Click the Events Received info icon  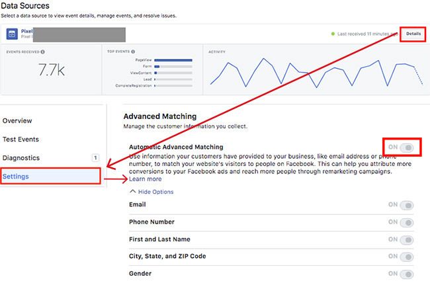tap(43, 51)
